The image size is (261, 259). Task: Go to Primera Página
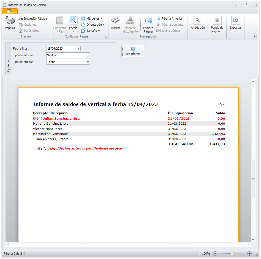pos(148,25)
